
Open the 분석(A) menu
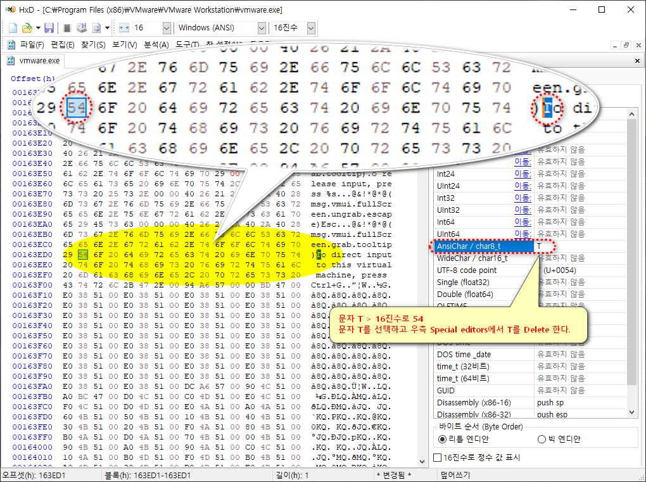(x=156, y=44)
